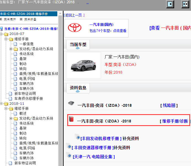Open 车辆内饰 under 2018-11
The height and width of the screenshot is (166, 191).
(26, 153)
